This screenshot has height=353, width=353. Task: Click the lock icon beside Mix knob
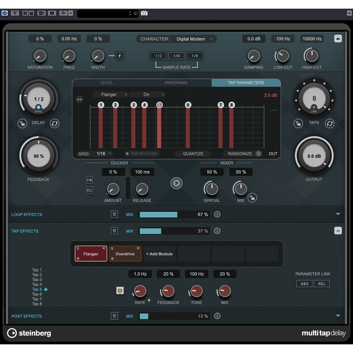pyautogui.click(x=252, y=198)
